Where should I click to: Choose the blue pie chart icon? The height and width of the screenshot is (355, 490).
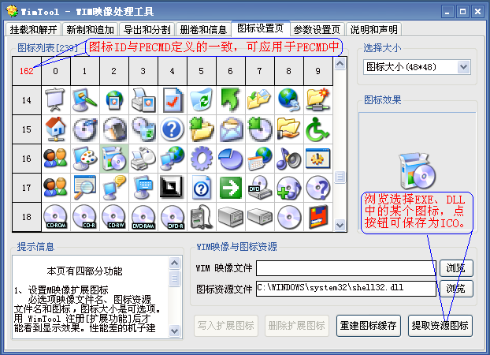click(x=231, y=158)
